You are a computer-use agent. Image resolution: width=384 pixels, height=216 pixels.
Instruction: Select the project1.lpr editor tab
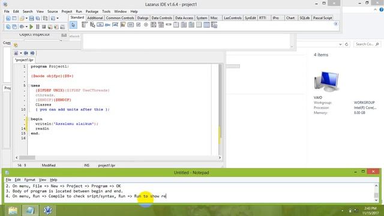(x=24, y=60)
